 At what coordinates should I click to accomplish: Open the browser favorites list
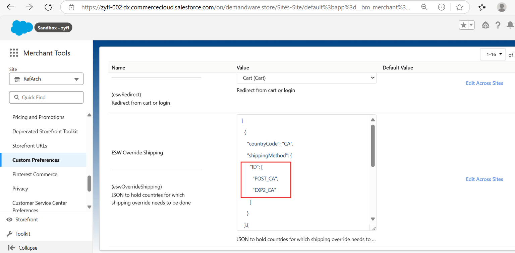(482, 7)
